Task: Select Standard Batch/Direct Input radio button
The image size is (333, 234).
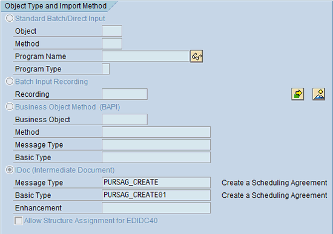Action: tap(10, 18)
